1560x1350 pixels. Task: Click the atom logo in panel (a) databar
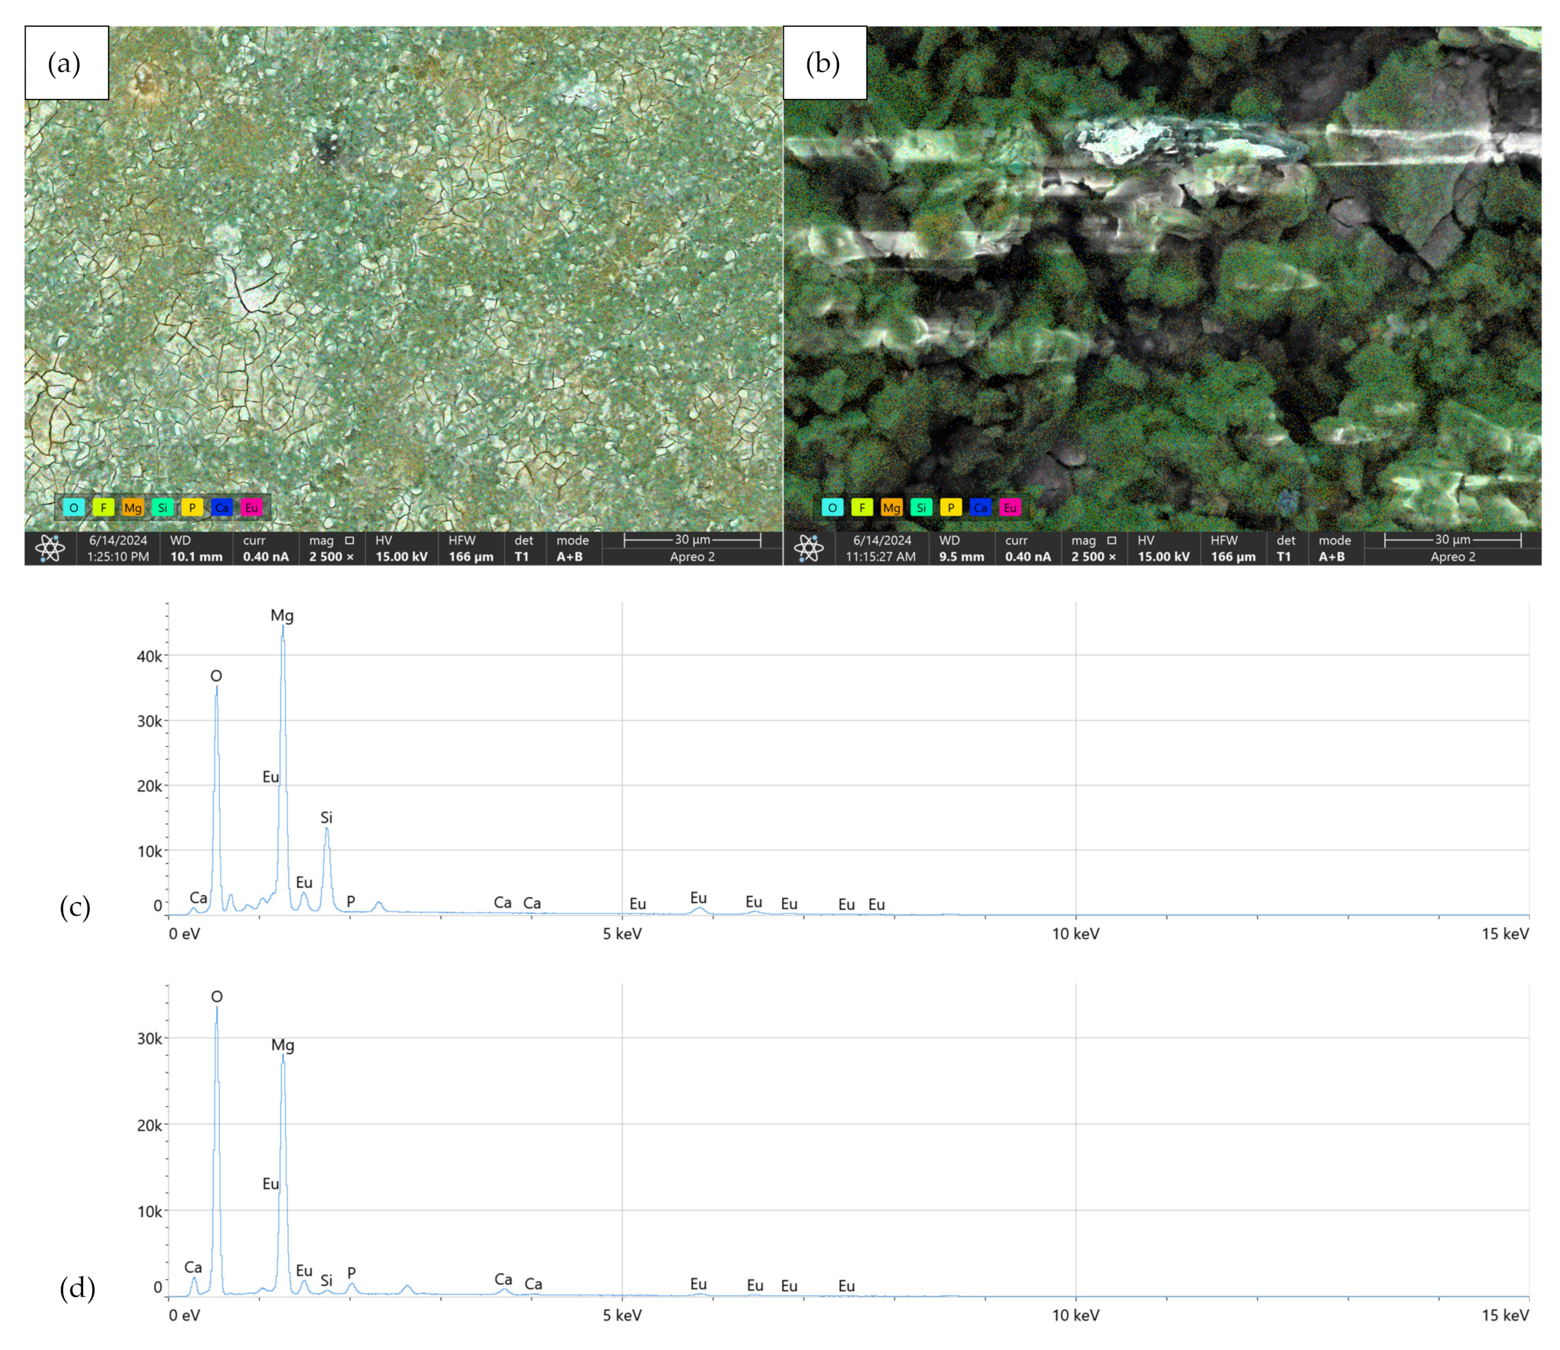click(50, 548)
